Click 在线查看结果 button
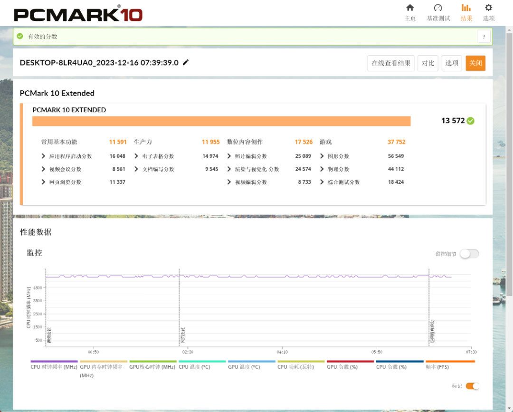The image size is (513, 412). pyautogui.click(x=391, y=63)
